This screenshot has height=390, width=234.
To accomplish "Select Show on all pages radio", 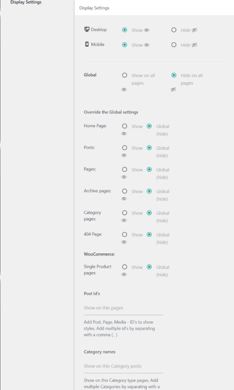I will click(x=125, y=75).
